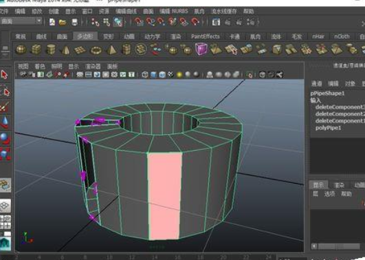Create a polygon cube from the shelf
365x260 pixels.
[36, 50]
